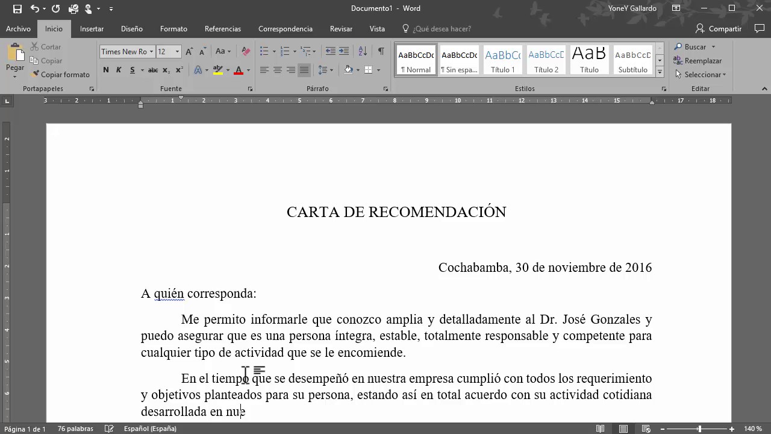Expand the numbered list dropdown arrow
This screenshot has width=771, height=434.
click(295, 52)
